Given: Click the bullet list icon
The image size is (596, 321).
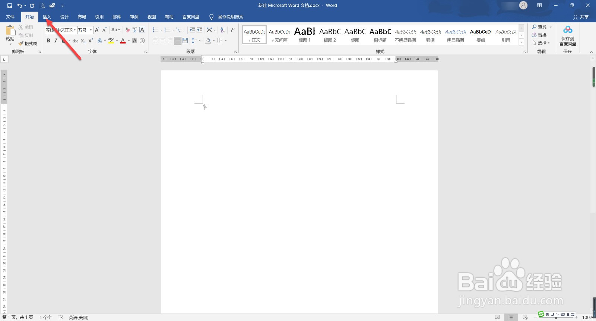Looking at the screenshot, I should click(155, 30).
